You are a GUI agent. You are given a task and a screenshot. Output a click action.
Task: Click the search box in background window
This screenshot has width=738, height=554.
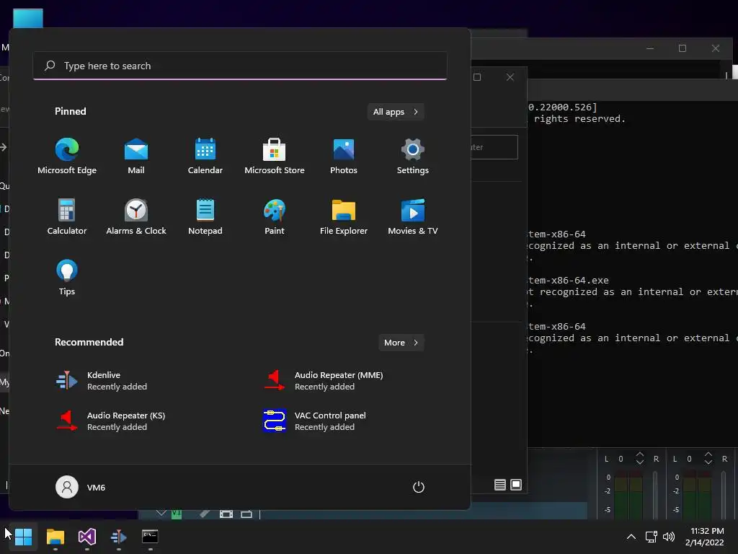point(494,147)
